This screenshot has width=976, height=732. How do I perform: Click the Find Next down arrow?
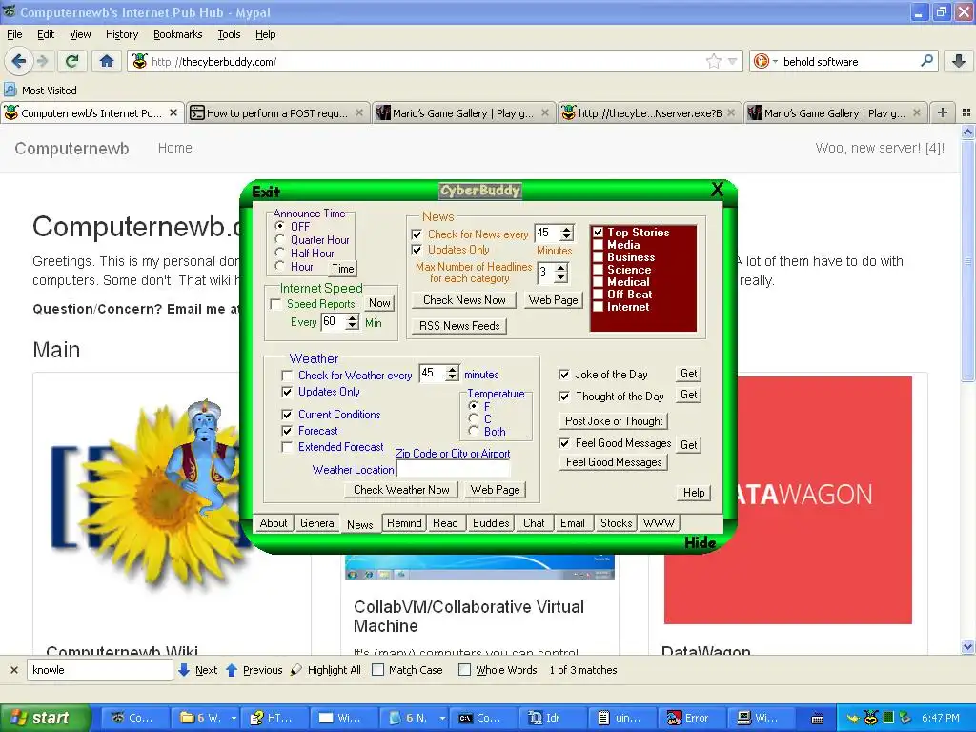tap(184, 670)
